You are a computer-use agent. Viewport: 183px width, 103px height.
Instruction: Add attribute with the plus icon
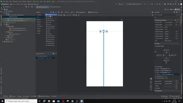(x=175, y=20)
